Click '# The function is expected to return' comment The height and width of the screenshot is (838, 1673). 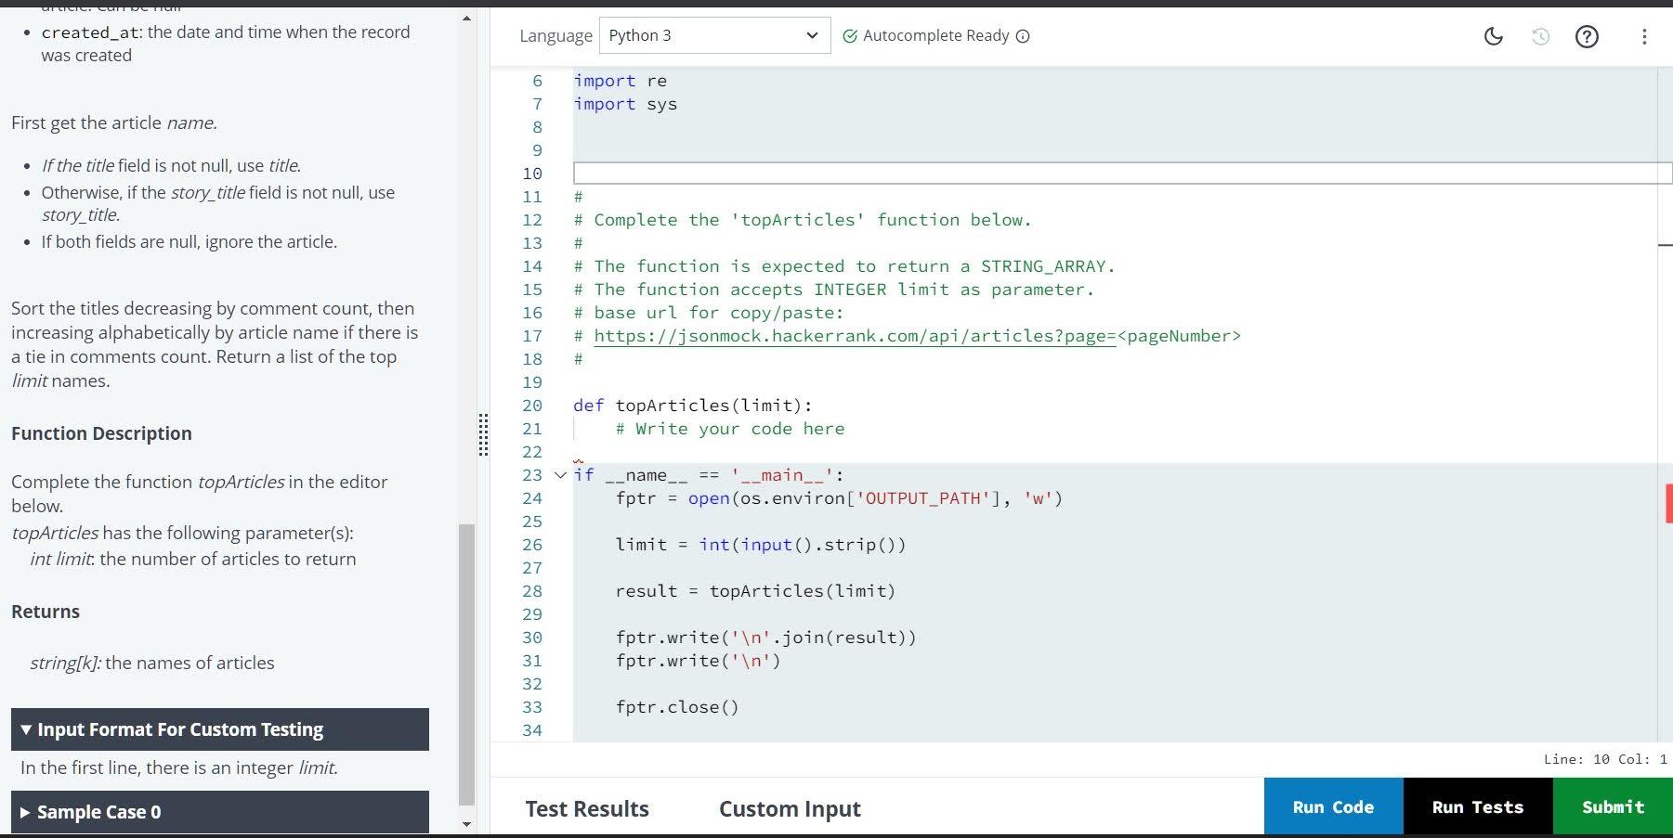click(844, 266)
